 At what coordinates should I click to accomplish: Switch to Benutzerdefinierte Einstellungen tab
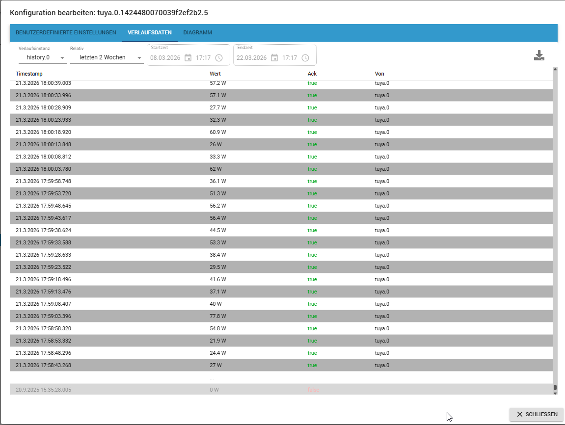tap(66, 32)
